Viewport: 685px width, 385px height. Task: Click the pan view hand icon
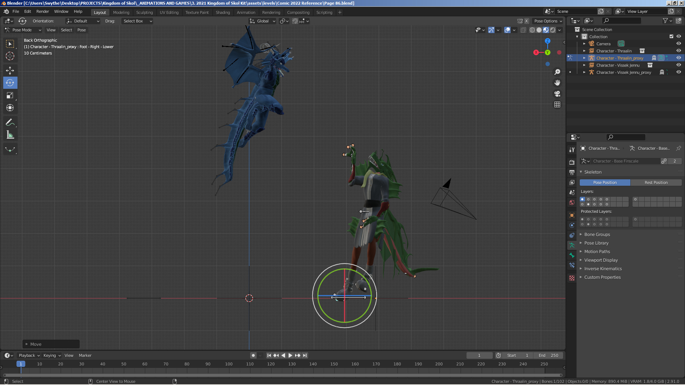click(557, 83)
